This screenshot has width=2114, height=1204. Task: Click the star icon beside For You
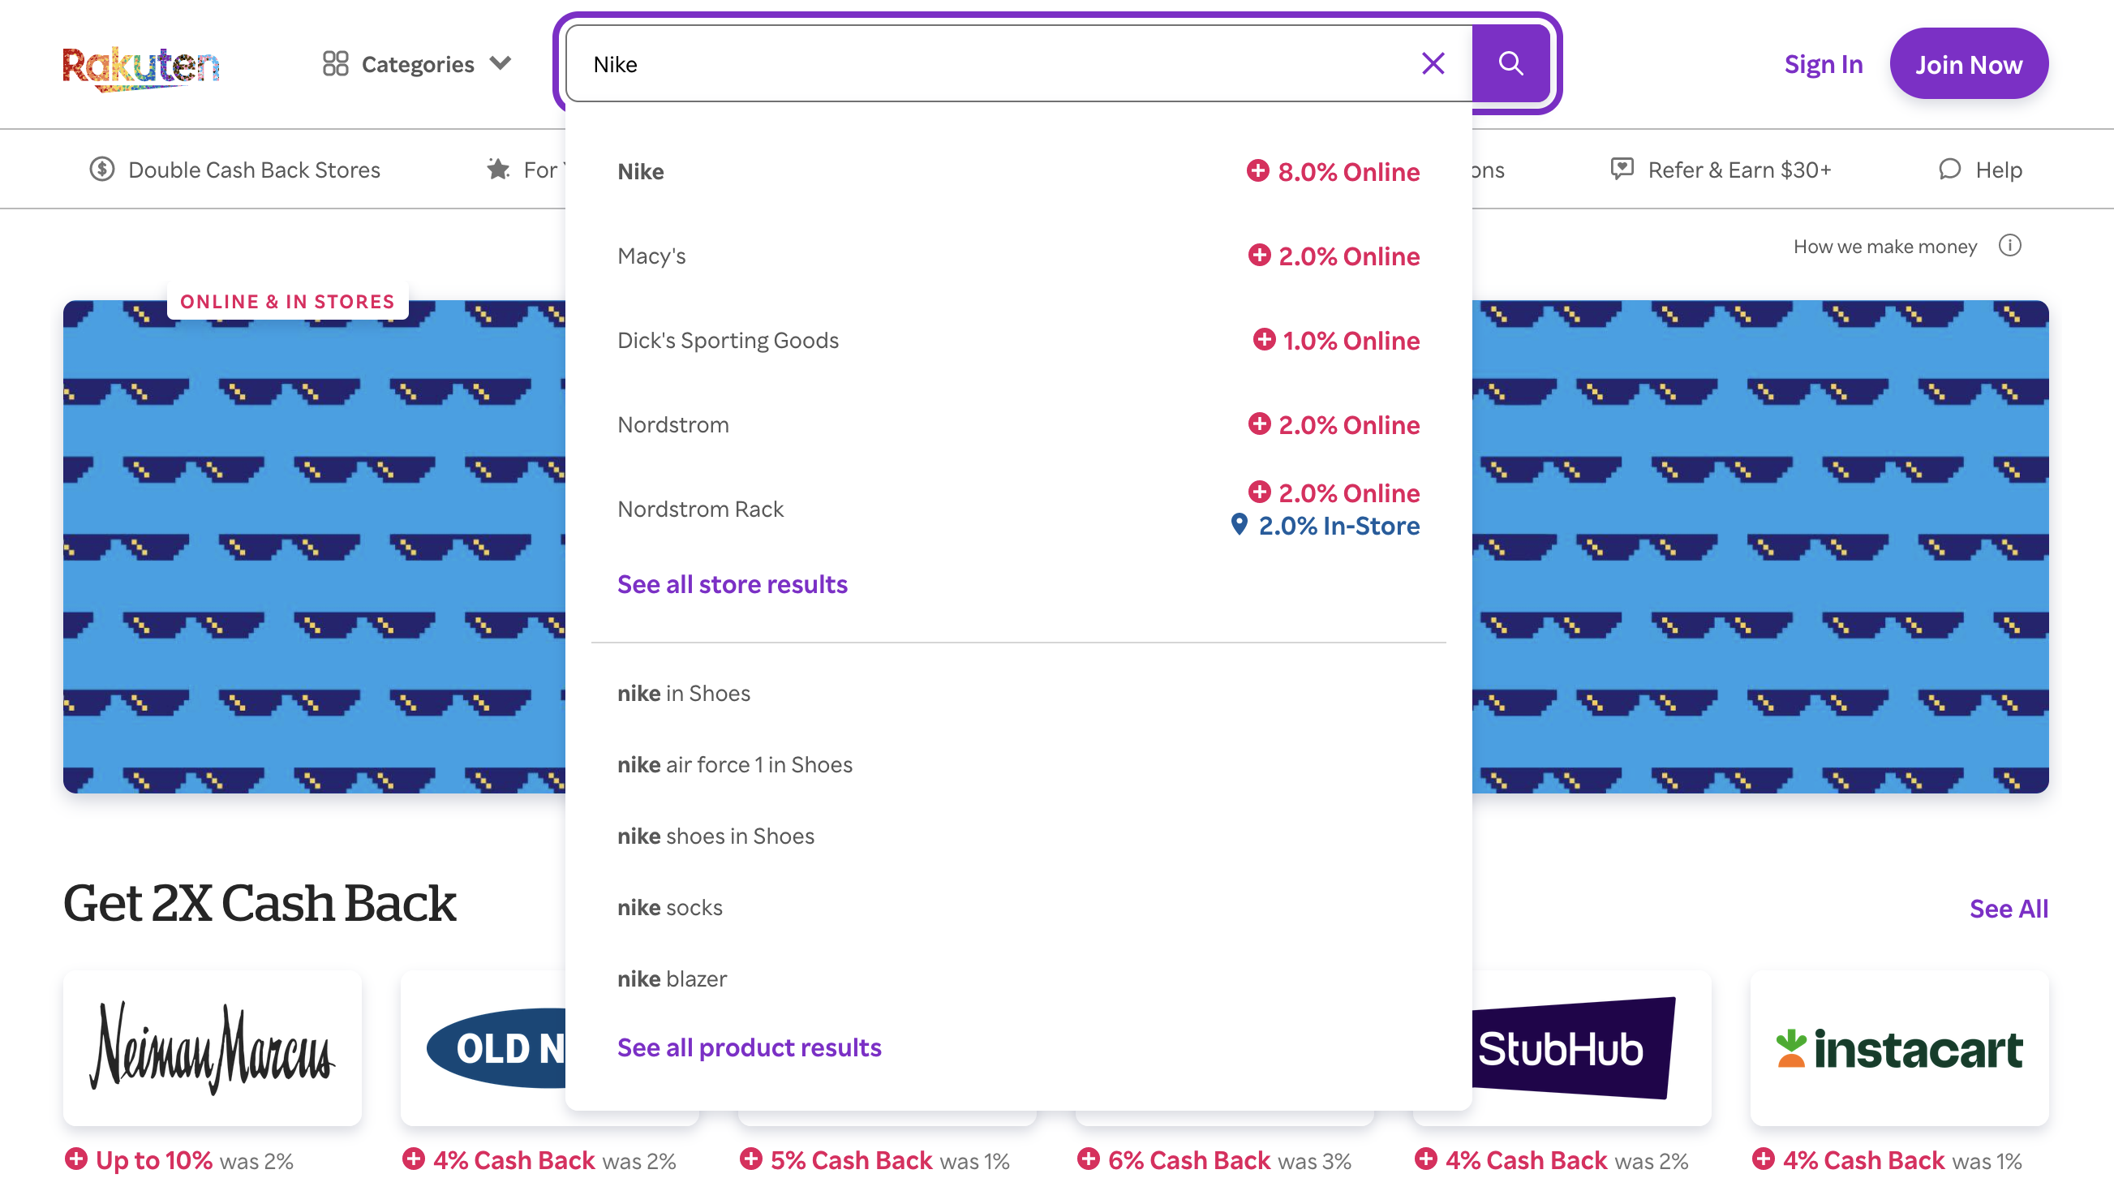(x=498, y=170)
